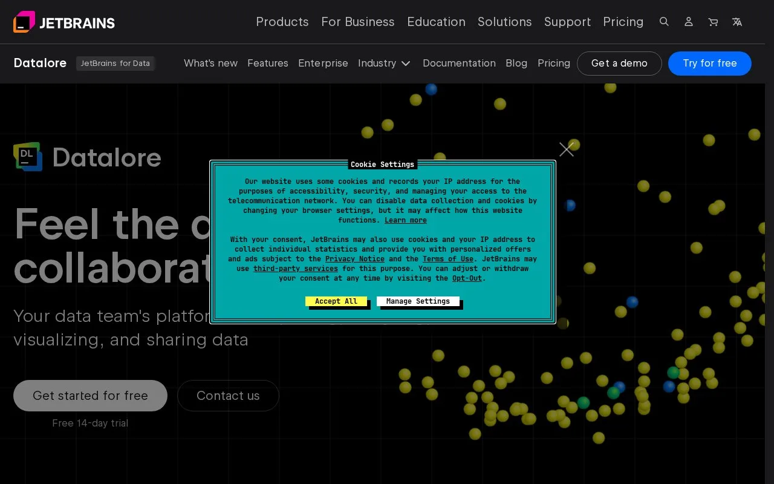Go to Pricing in the top JetBrains menu

623,22
